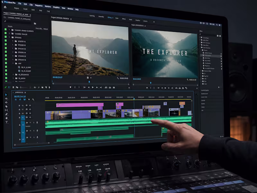Screen dimensions: 257x193
Task: Play the Source monitor clip
Action: (93, 87)
